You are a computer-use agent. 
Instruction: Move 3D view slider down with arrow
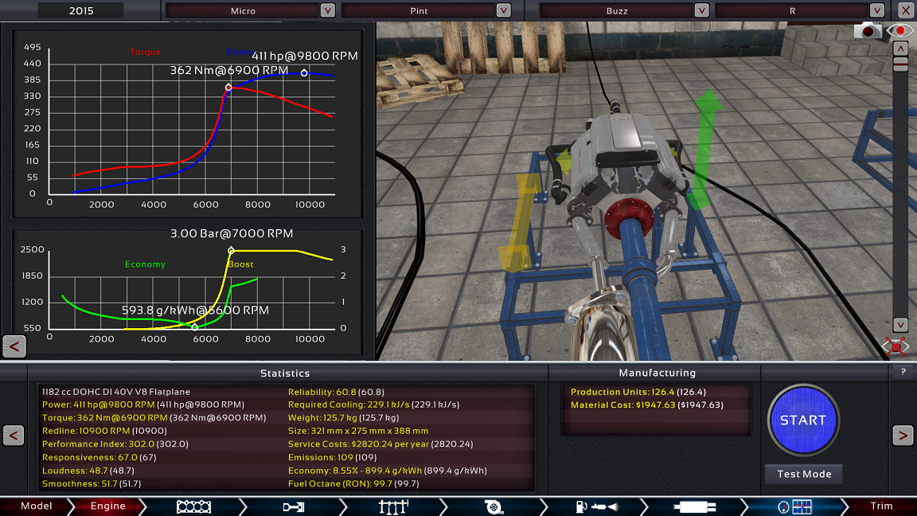click(x=900, y=325)
